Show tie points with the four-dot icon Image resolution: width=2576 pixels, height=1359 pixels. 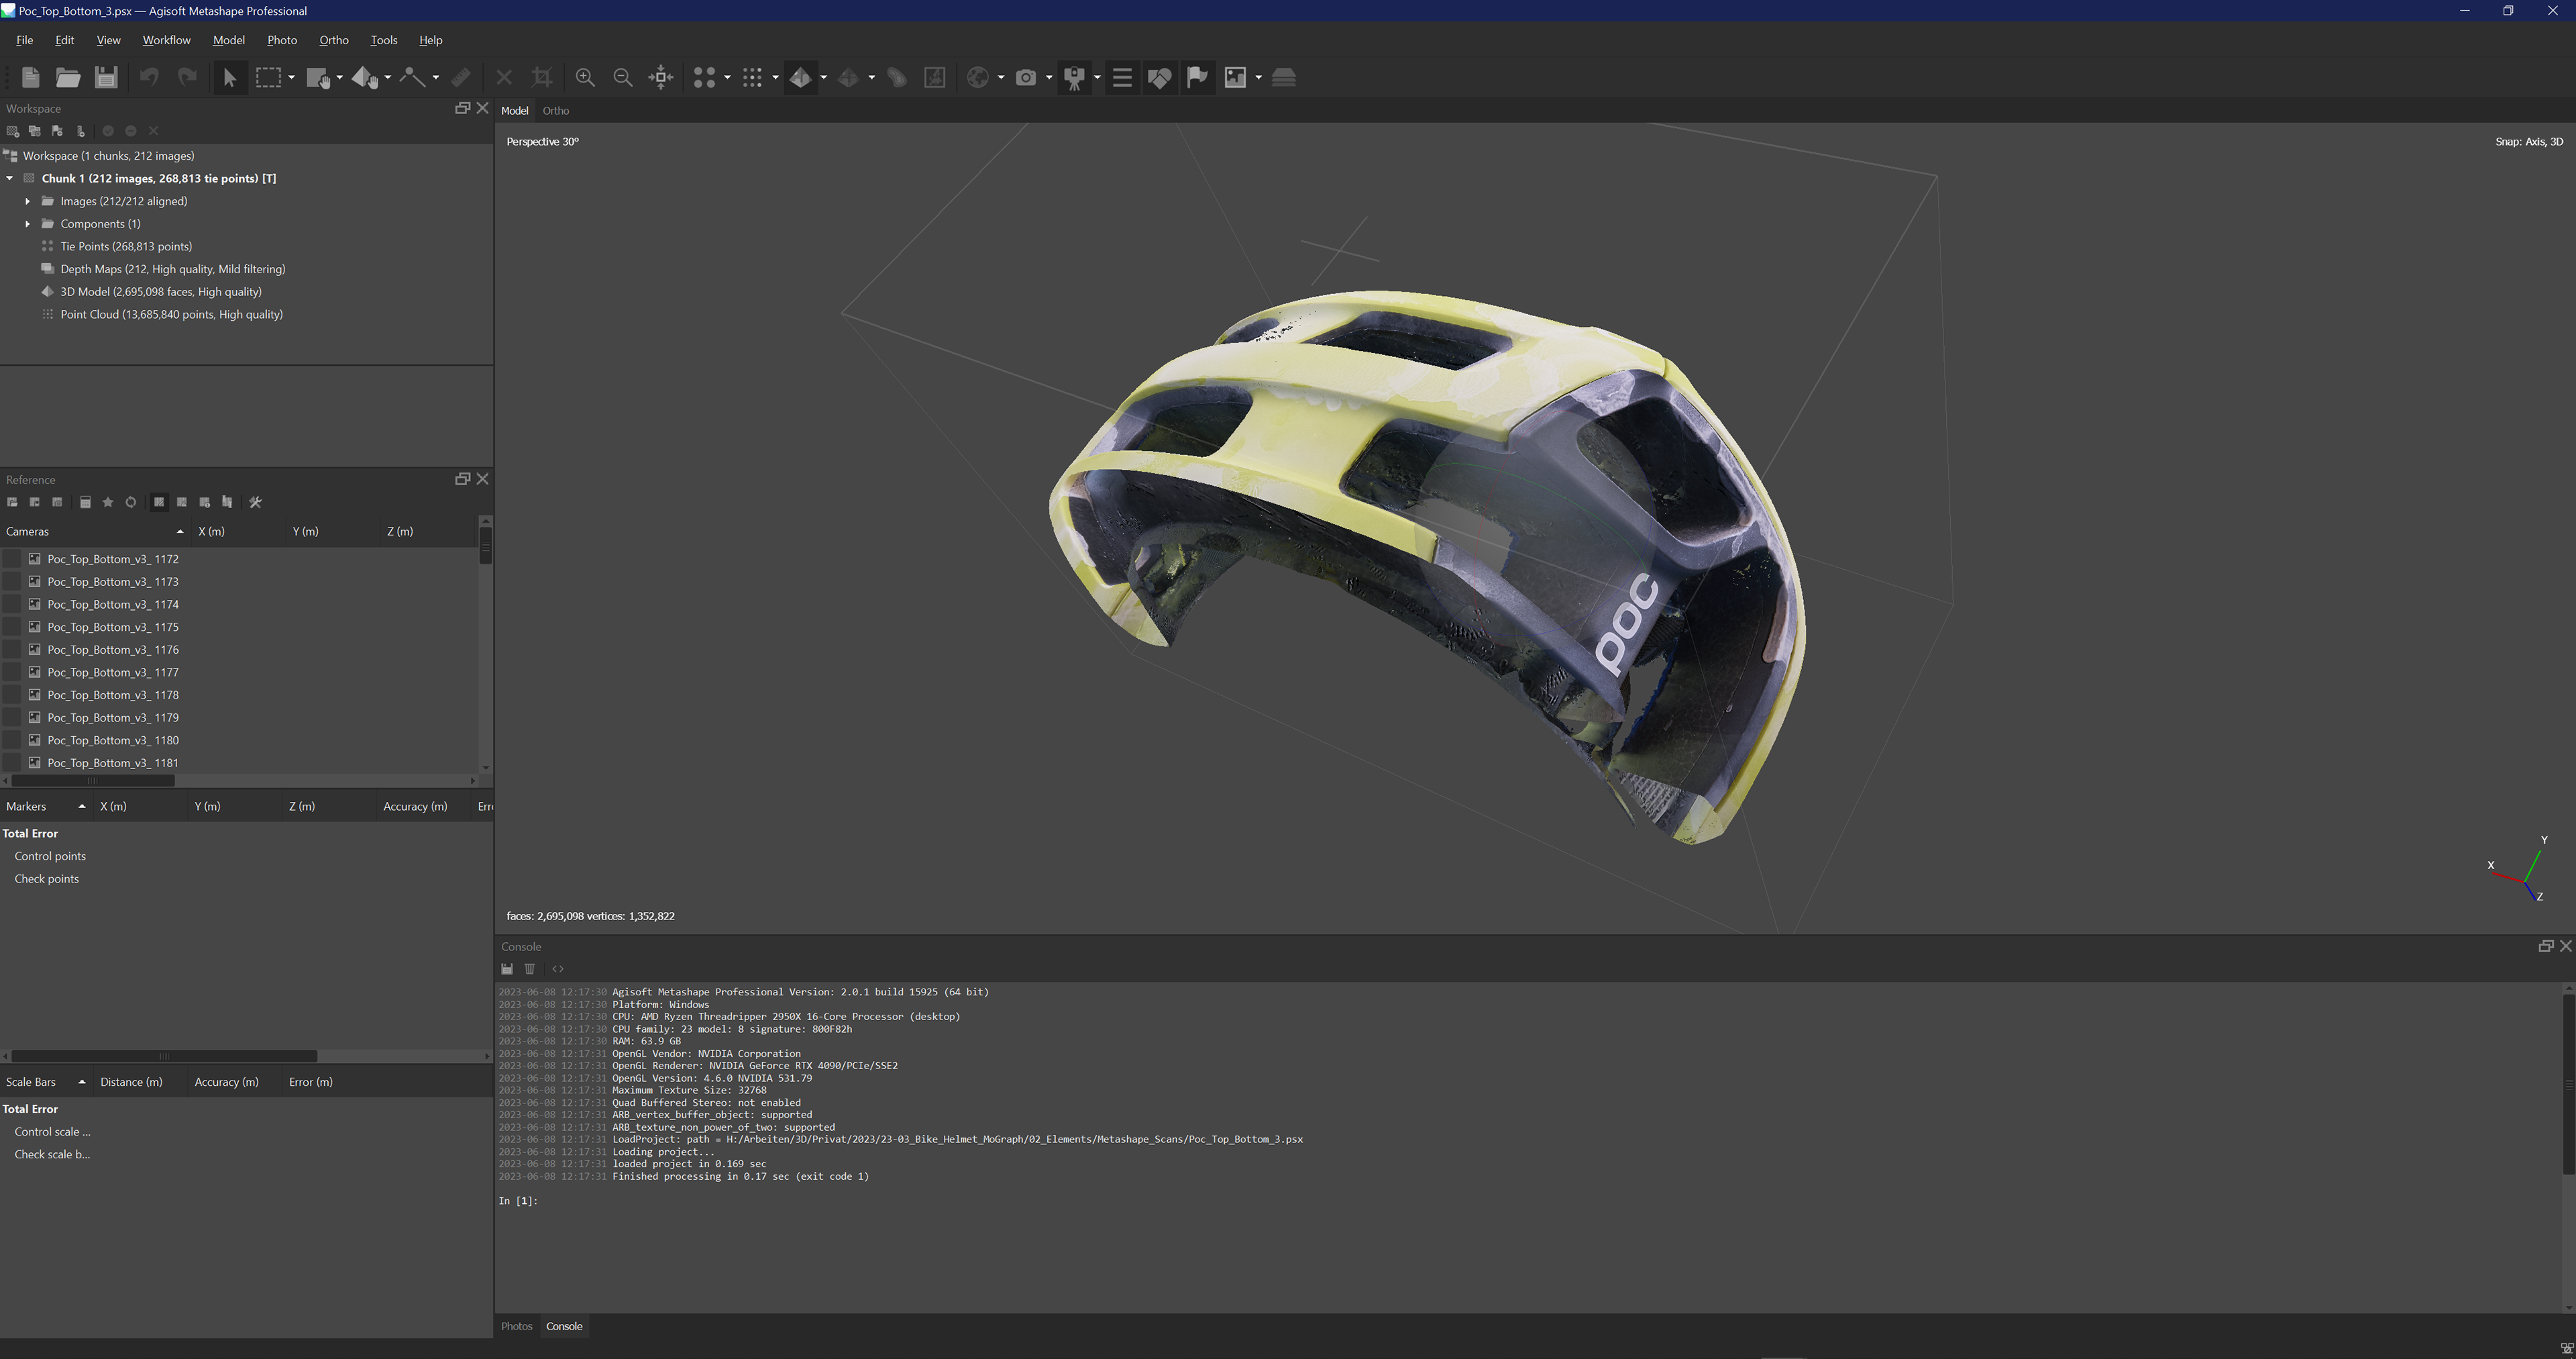[x=704, y=77]
